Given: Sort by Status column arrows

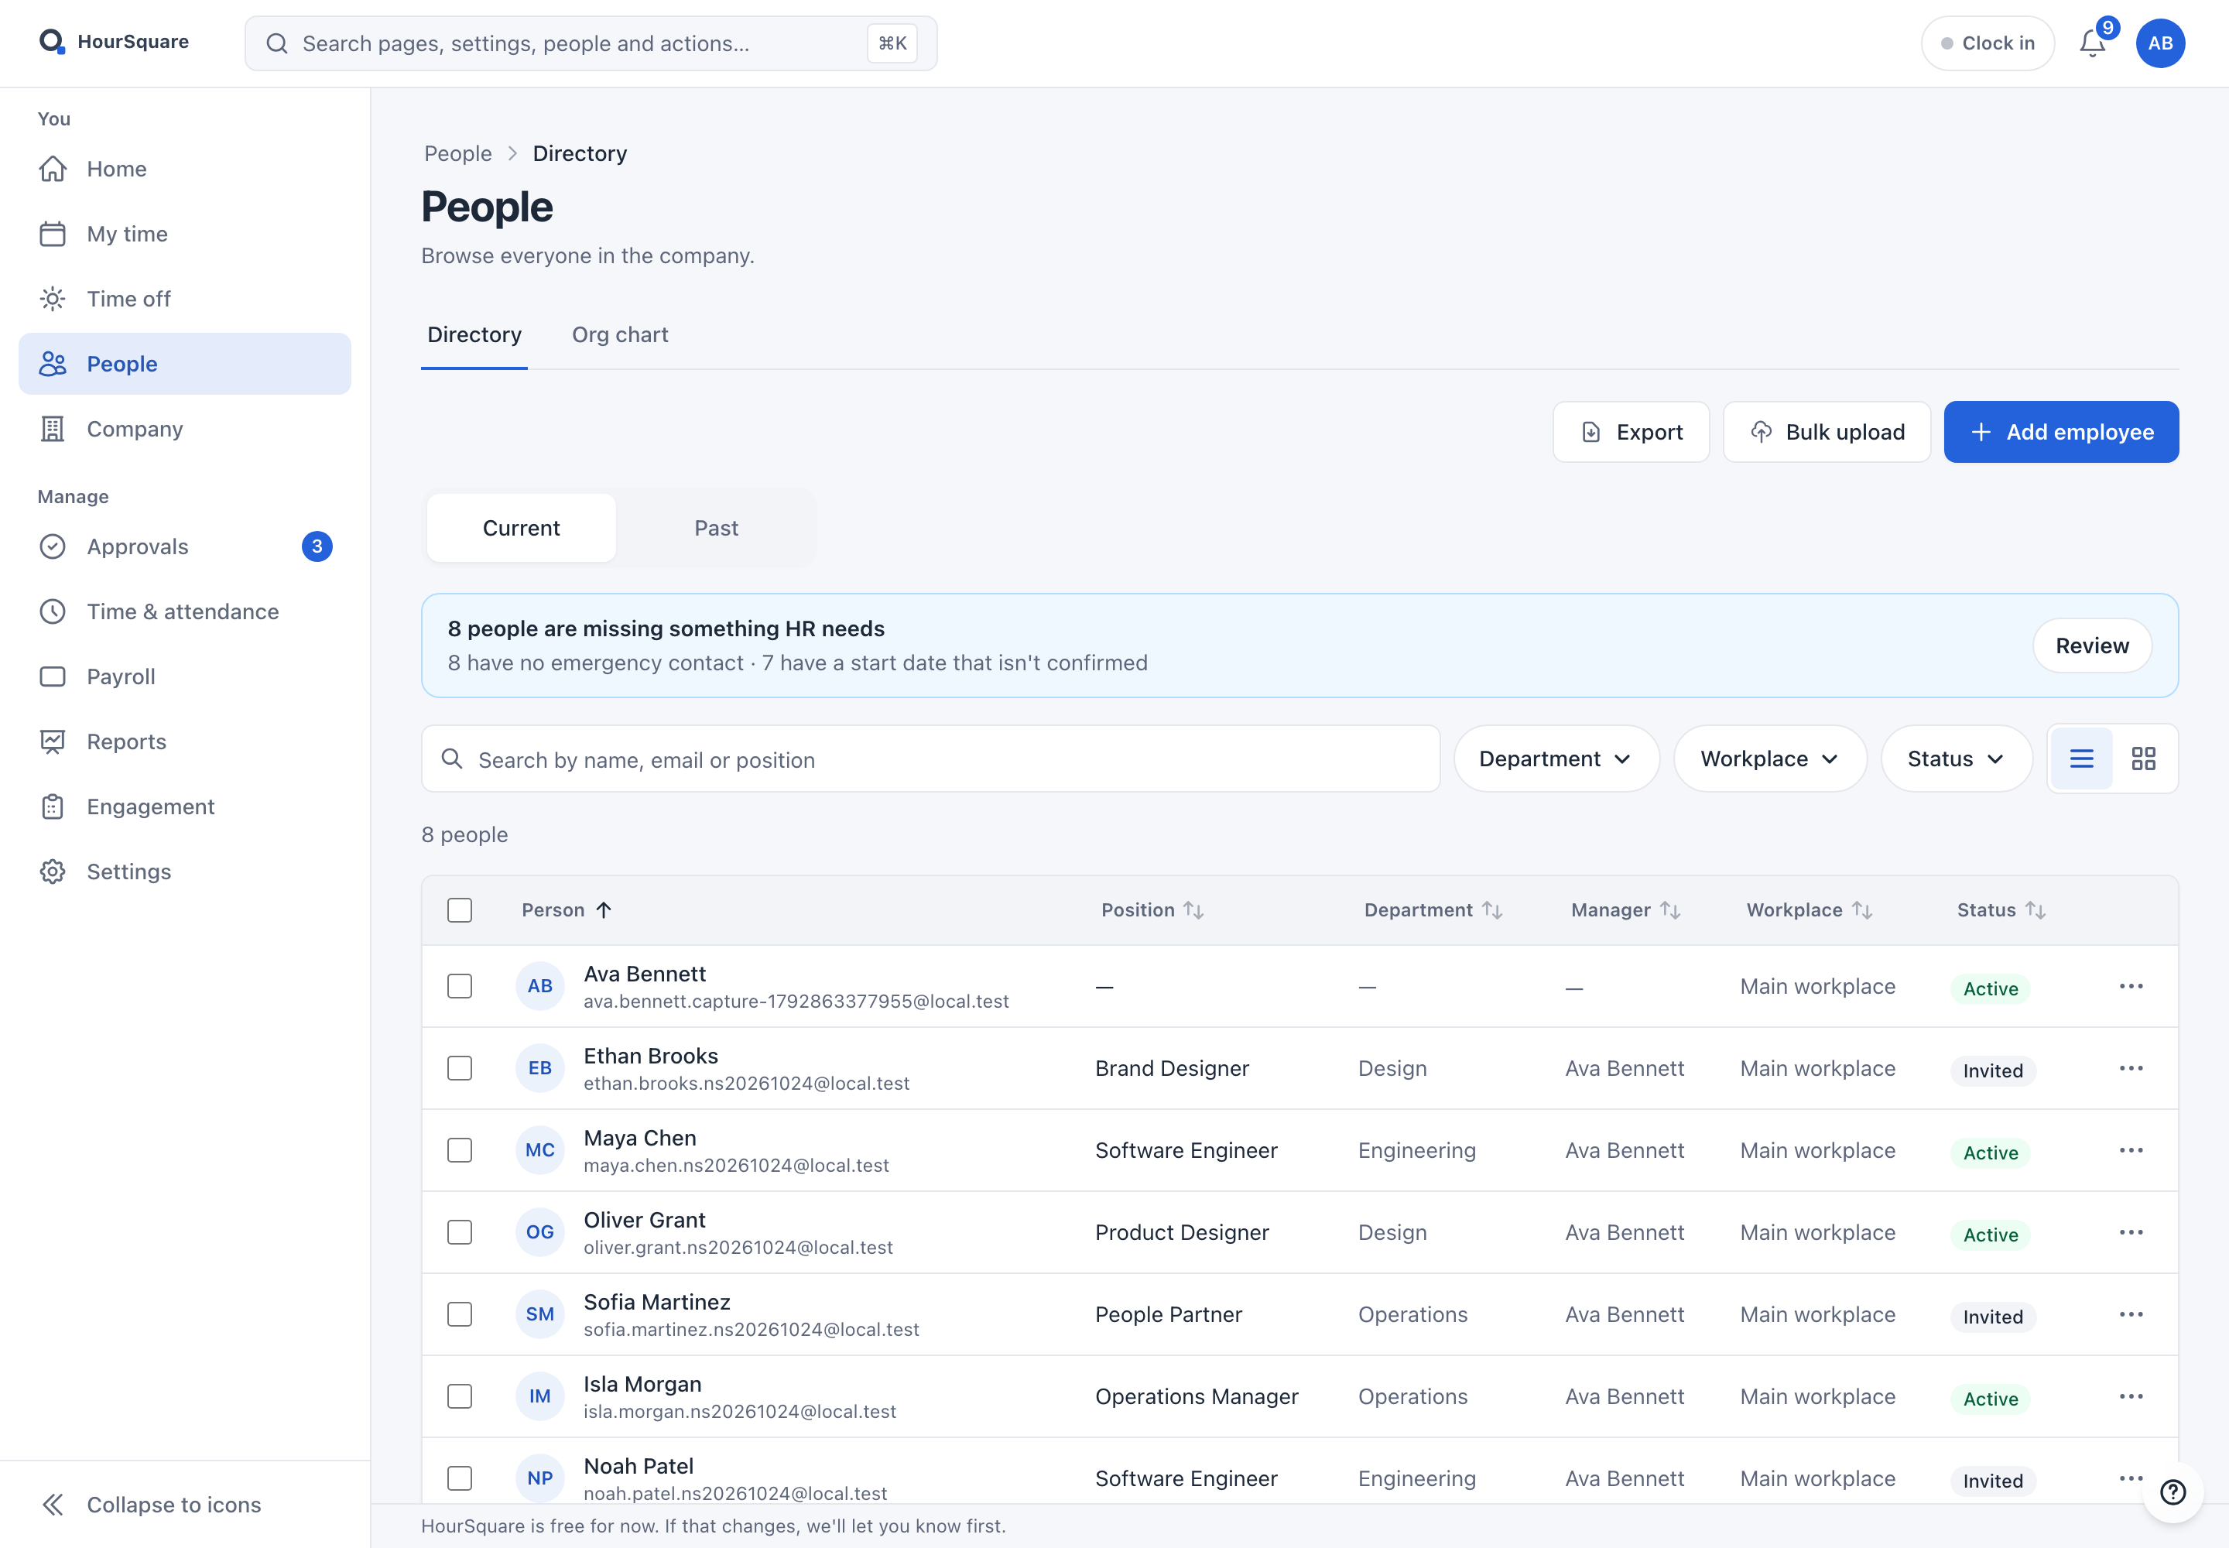Looking at the screenshot, I should (2035, 909).
